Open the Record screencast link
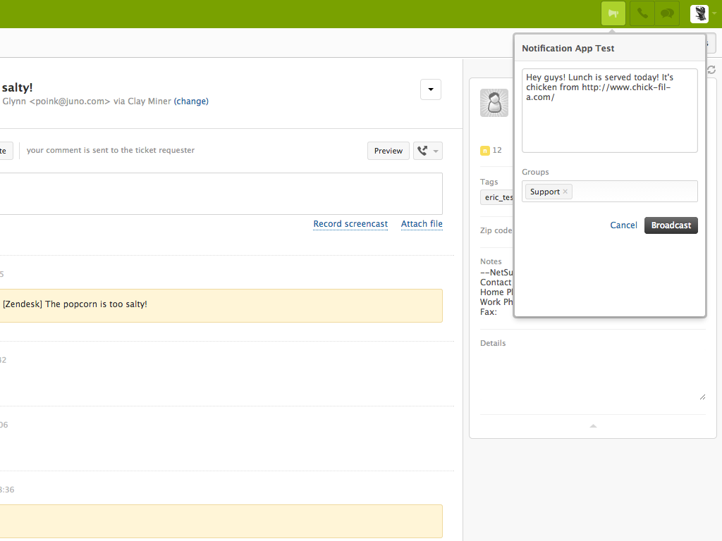 click(x=350, y=223)
